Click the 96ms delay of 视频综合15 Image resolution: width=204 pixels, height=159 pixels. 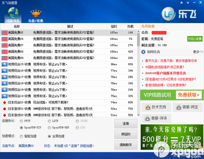pyautogui.click(x=114, y=64)
